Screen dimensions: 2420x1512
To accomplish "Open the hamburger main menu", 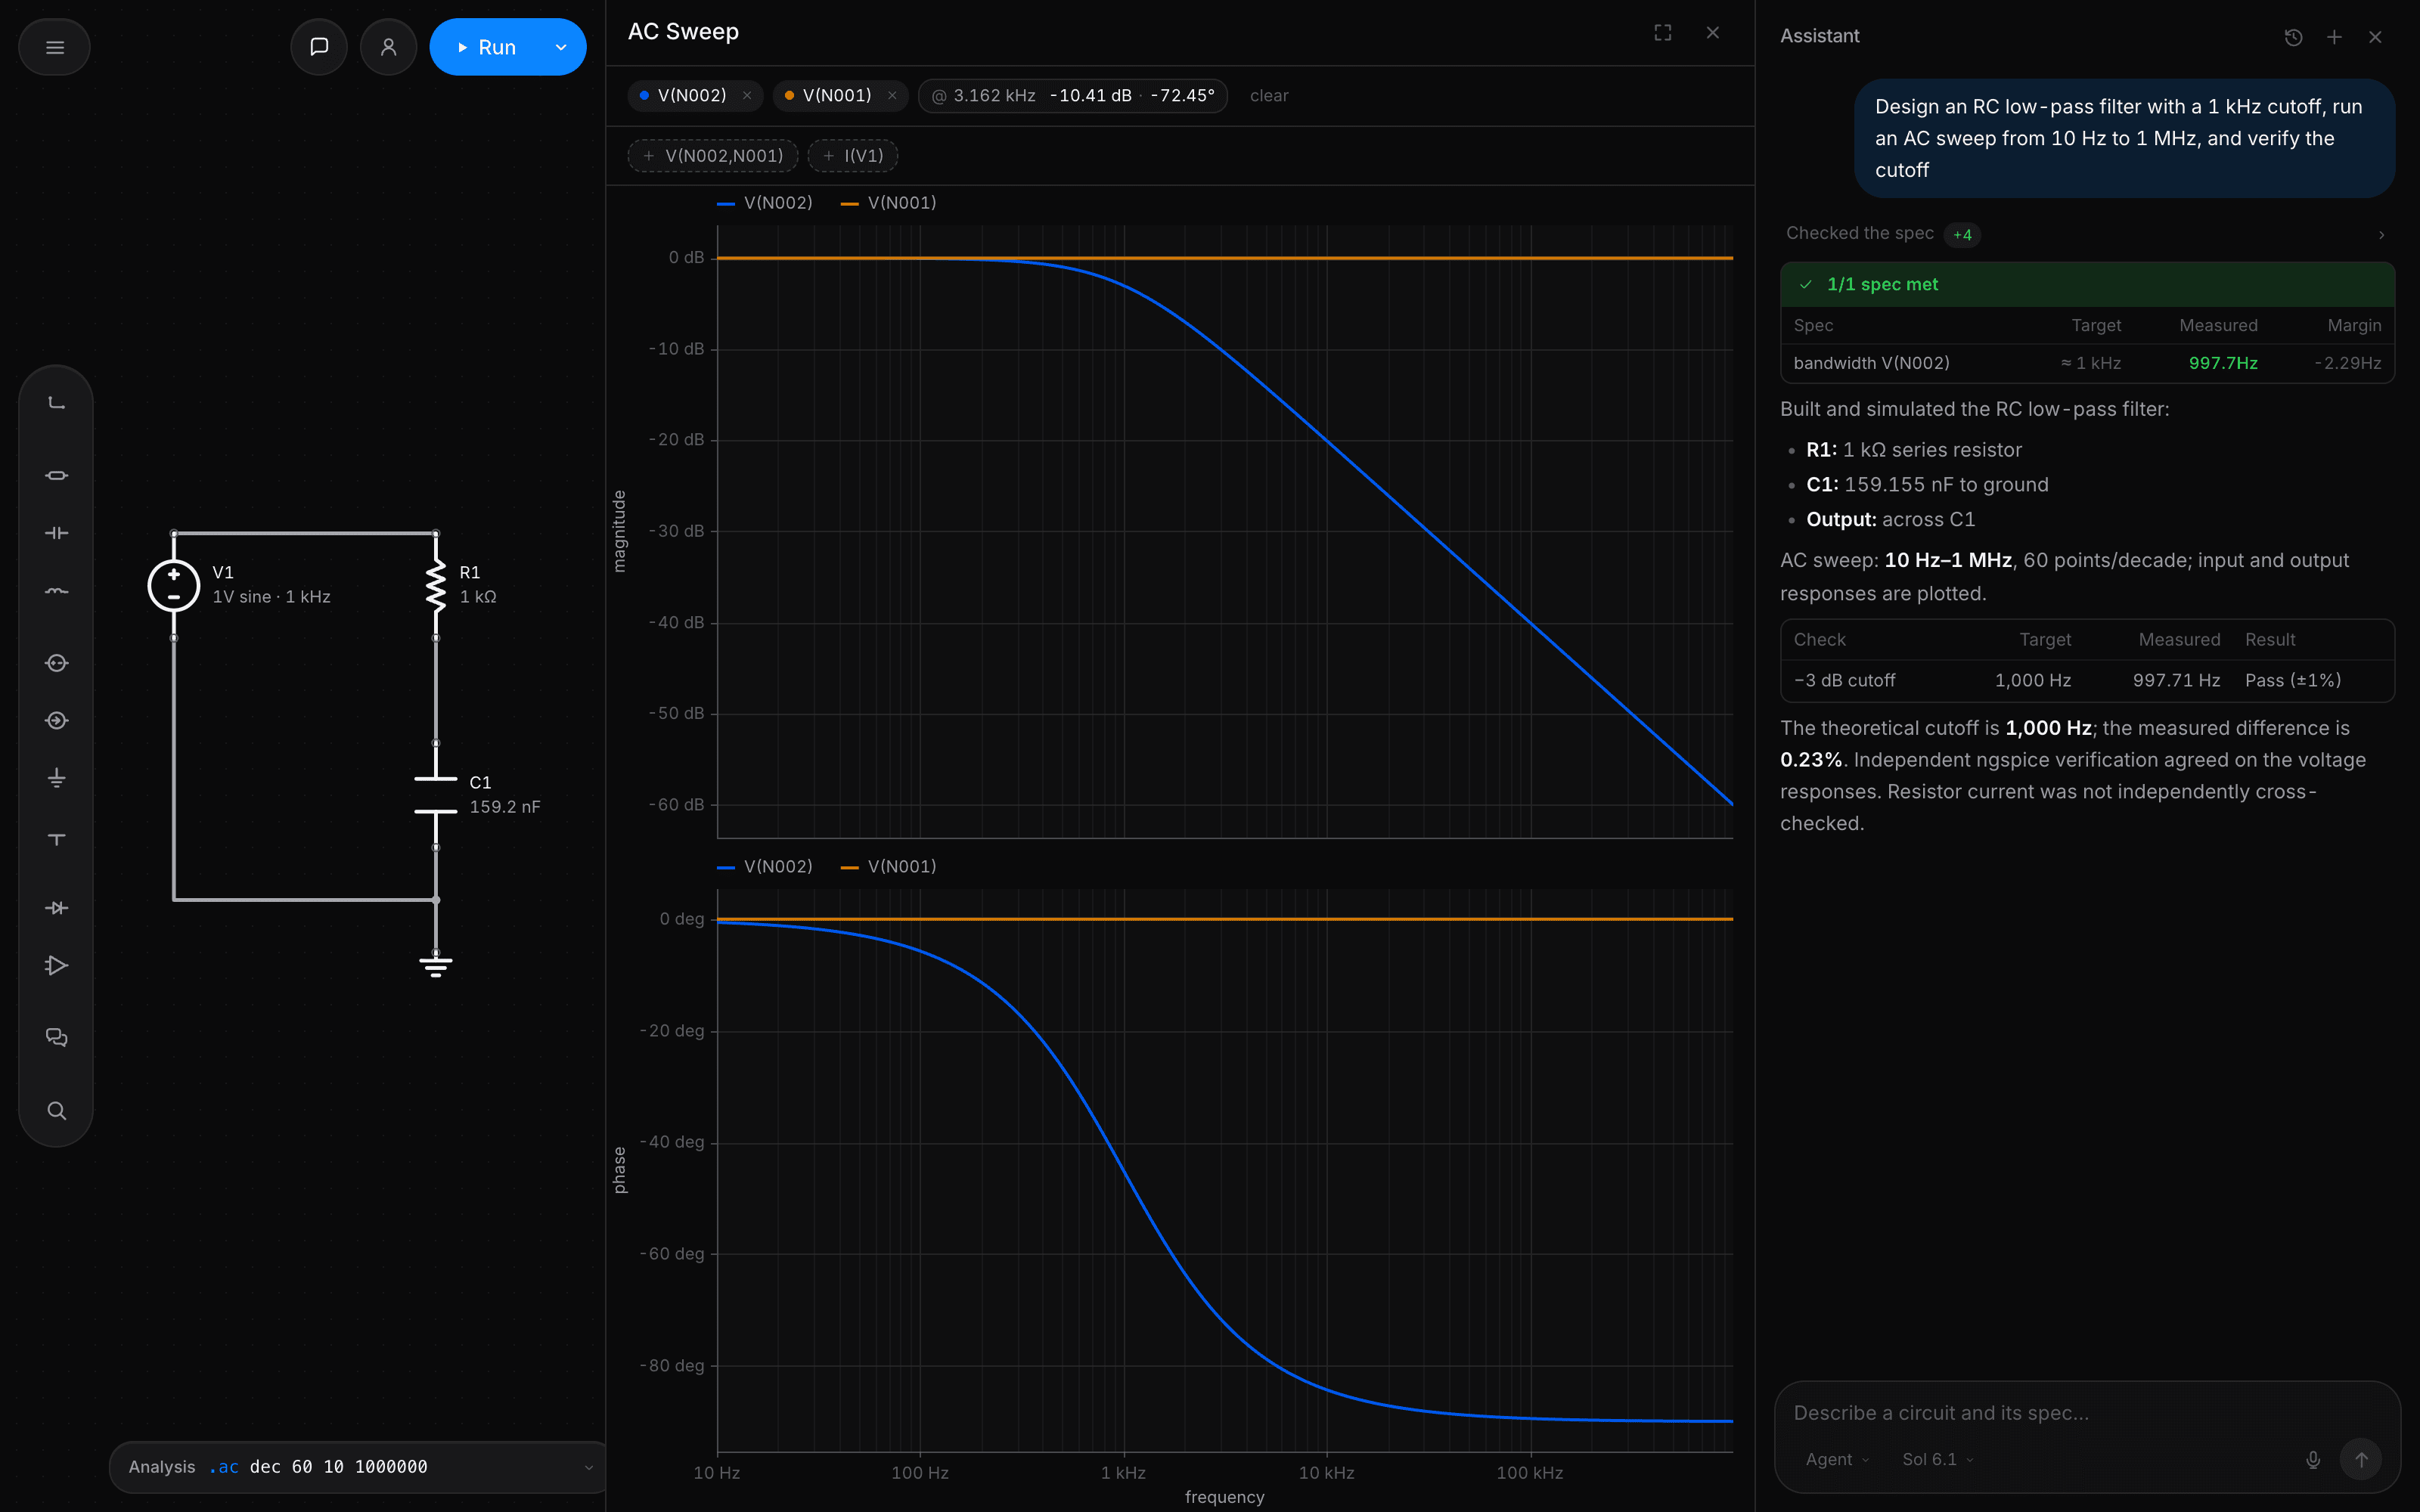I will [x=55, y=47].
